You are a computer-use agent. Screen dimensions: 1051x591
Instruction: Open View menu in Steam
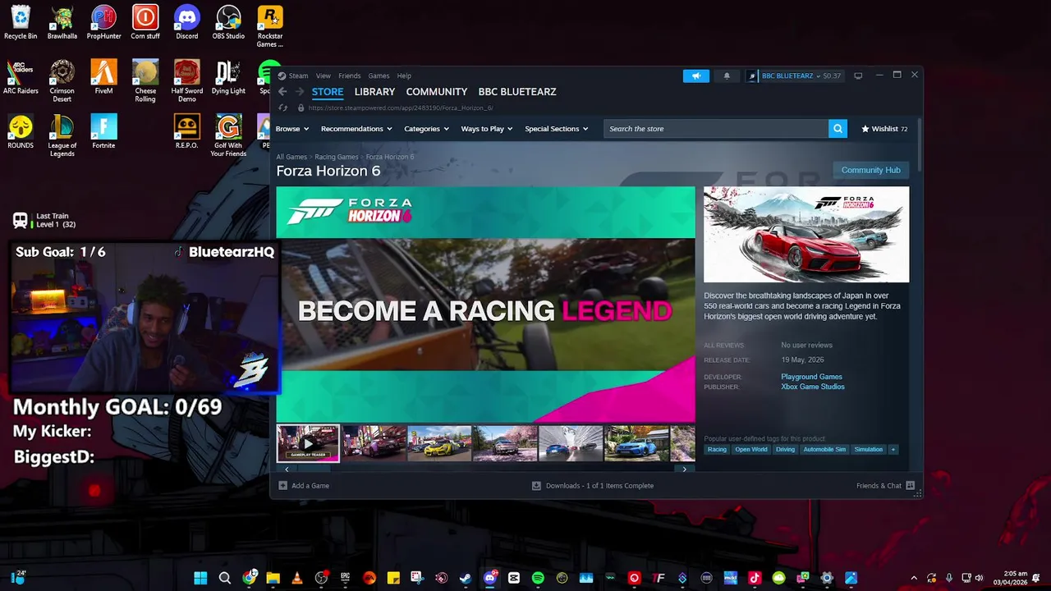coord(324,76)
